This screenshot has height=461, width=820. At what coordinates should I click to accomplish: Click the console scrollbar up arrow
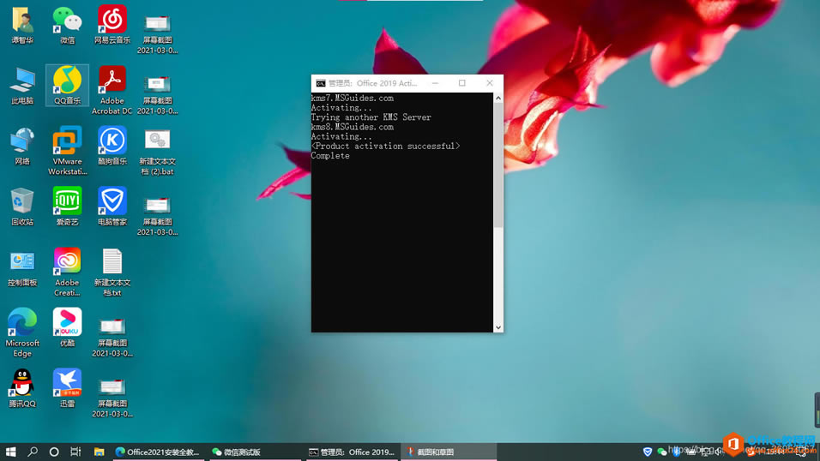[498, 98]
